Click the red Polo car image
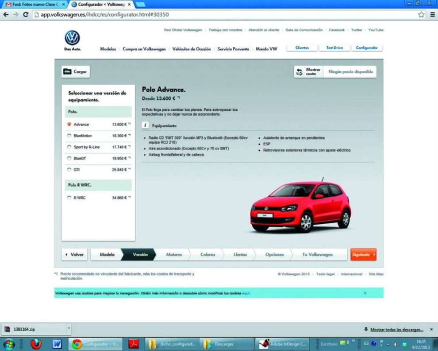Viewport: 438px width, 351px height. 300,206
